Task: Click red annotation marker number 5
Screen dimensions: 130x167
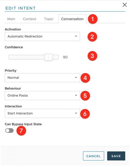Action: click(85, 96)
